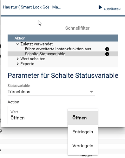Expand the Experte group chevron

tap(18, 64)
